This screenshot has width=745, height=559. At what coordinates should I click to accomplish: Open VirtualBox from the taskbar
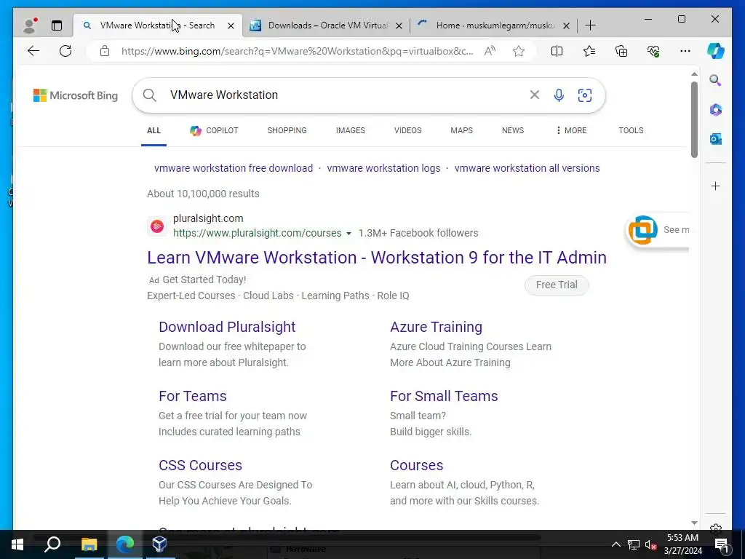[x=159, y=544]
